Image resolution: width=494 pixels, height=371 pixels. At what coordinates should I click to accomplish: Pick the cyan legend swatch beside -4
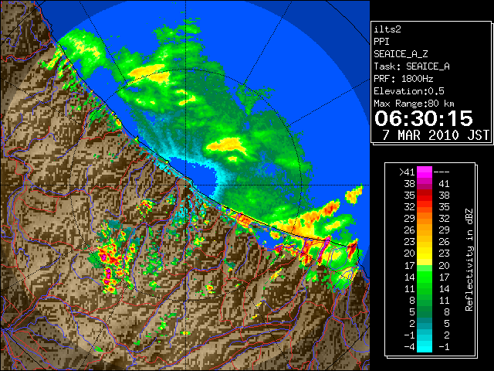425,347
